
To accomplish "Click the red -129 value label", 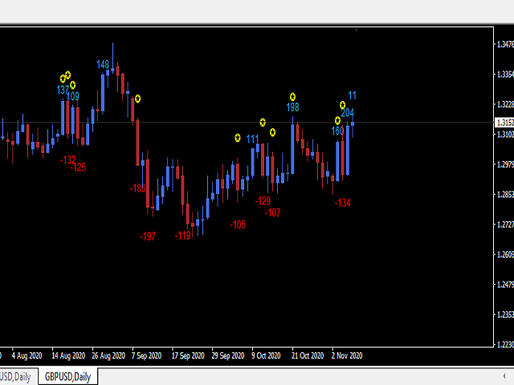I will pos(263,201).
